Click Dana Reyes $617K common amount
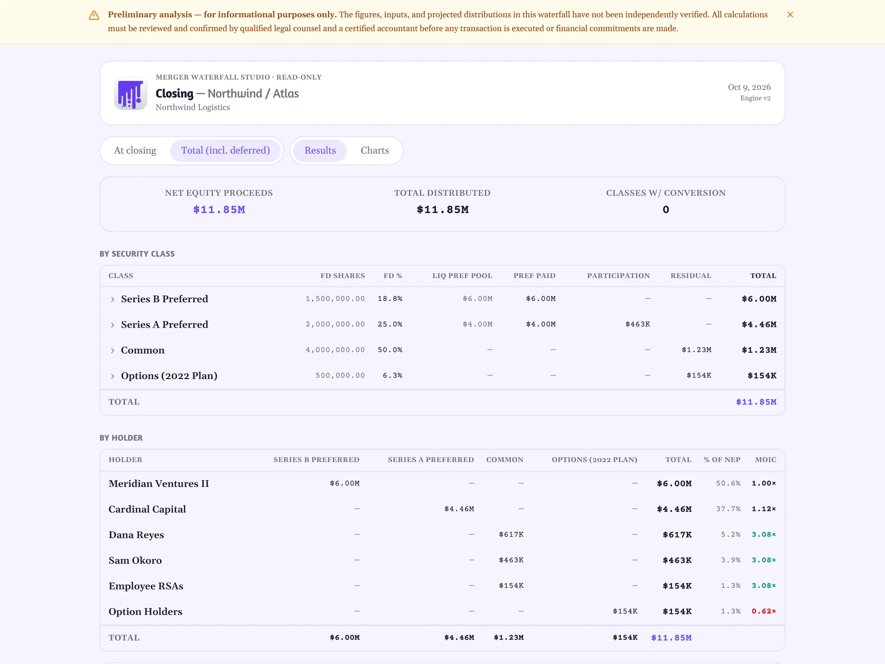The height and width of the screenshot is (664, 885). pyautogui.click(x=511, y=535)
